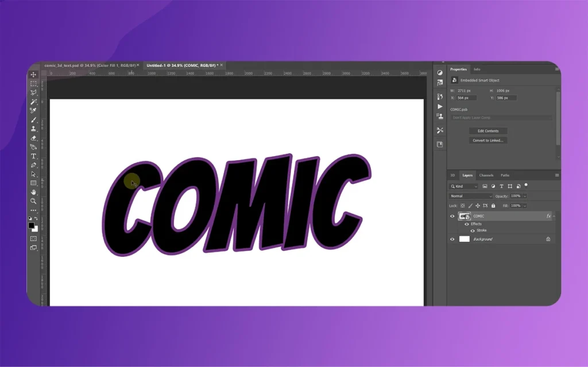Switch to the Paths tab
588x367 pixels.
tap(505, 175)
